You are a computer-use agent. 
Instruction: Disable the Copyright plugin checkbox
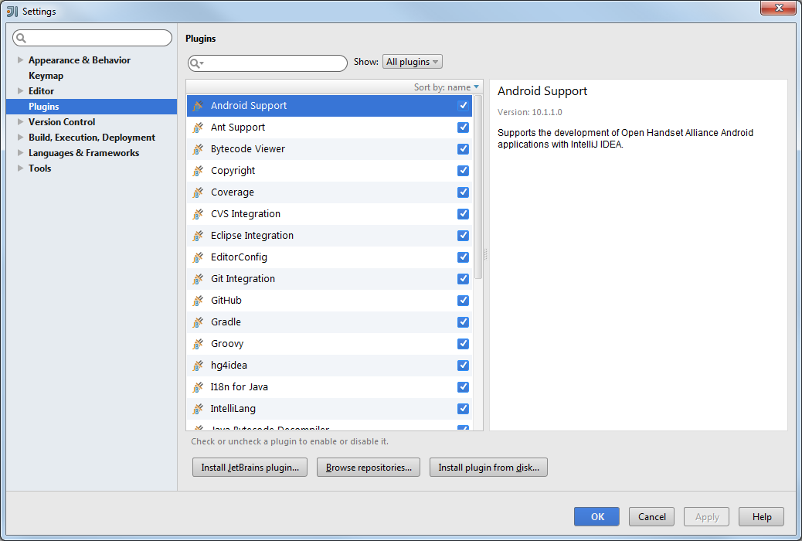[x=463, y=171]
